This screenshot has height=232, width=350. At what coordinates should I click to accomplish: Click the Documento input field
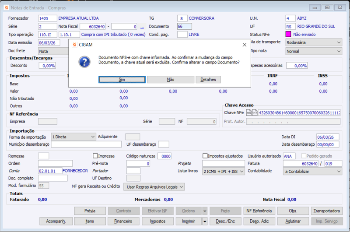click(x=184, y=26)
